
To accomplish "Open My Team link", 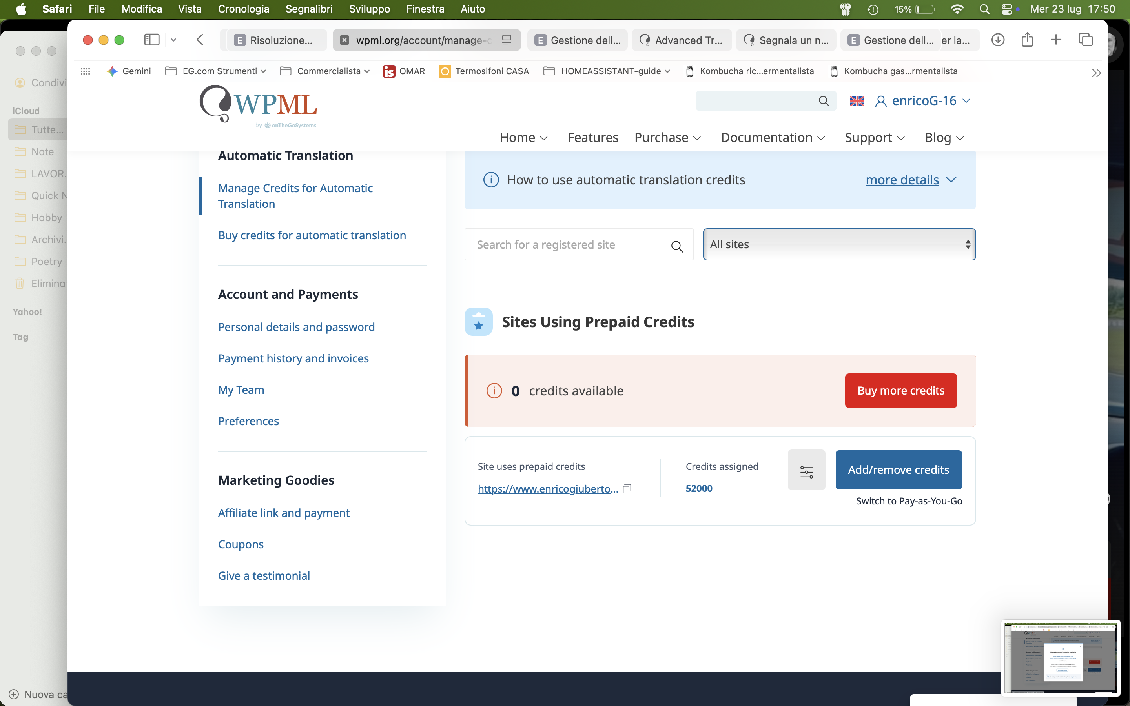I will point(241,390).
